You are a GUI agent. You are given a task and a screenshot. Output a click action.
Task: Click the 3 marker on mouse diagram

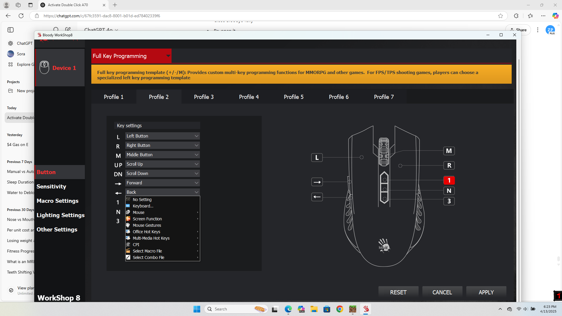(449, 201)
